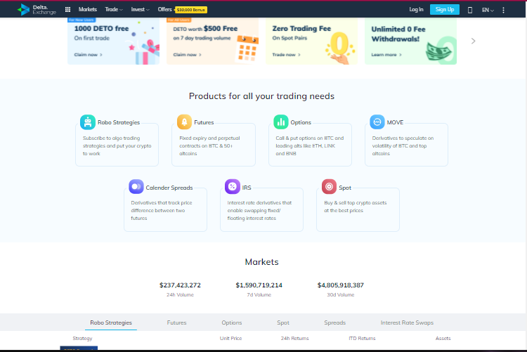Click the MOVE product icon
Image resolution: width=527 pixels, height=352 pixels.
click(377, 122)
